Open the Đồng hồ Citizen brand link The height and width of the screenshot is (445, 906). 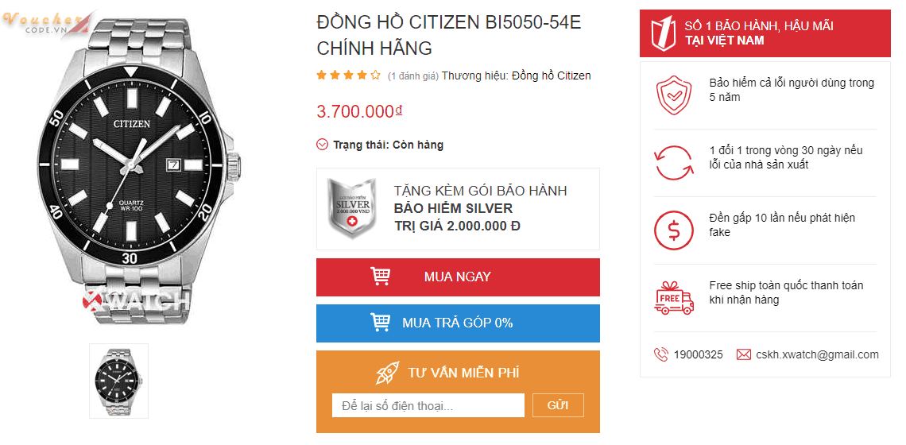click(551, 76)
